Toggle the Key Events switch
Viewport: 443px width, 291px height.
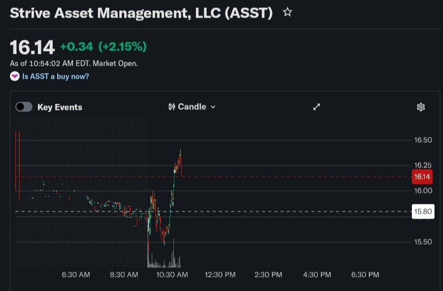24,107
